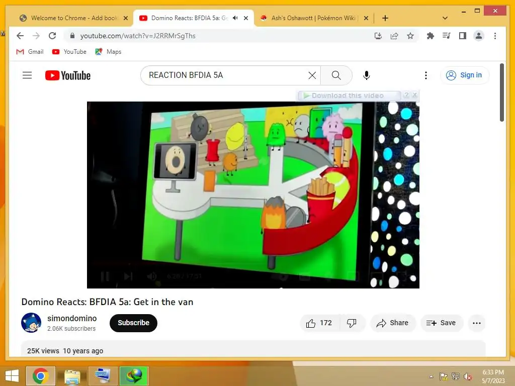The width and height of the screenshot is (515, 386).
Task: Subscribe to simondomino
Action: click(133, 323)
